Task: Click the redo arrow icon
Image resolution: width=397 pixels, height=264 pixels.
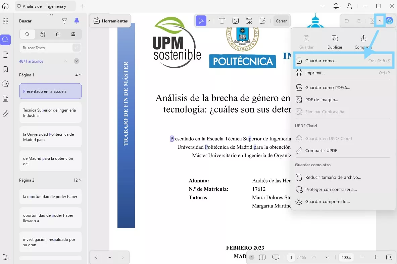Action: [358, 21]
